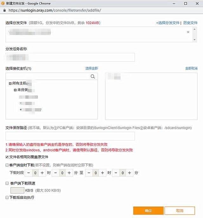
Task: Click 选择全部 link
Action: (91, 68)
